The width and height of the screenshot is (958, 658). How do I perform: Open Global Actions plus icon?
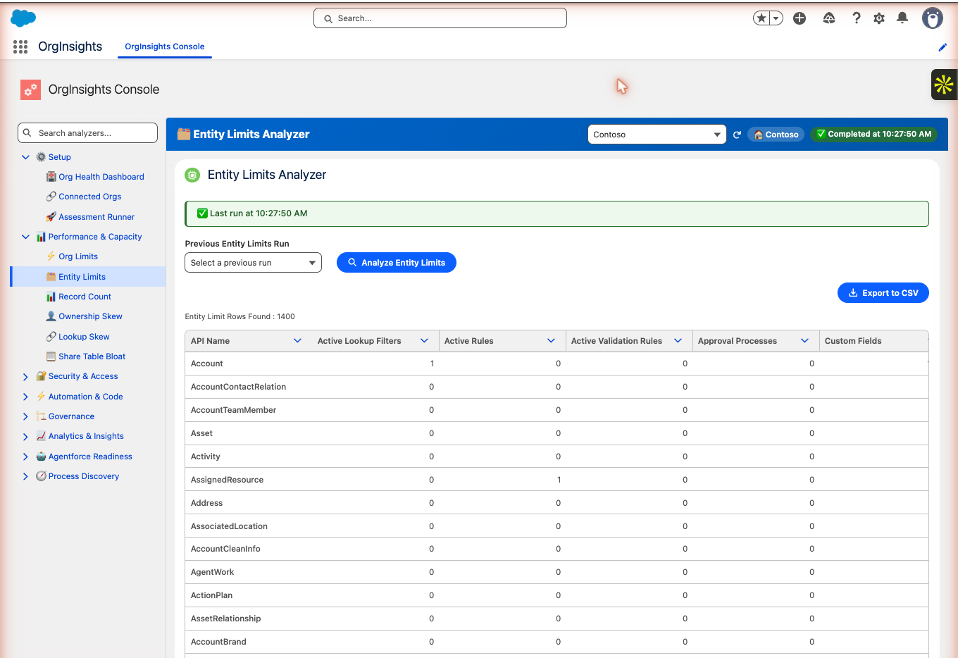tap(800, 18)
